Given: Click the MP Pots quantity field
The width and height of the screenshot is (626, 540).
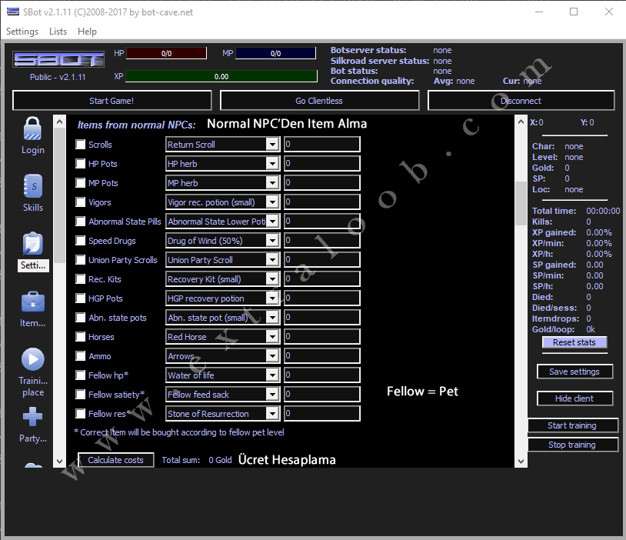Looking at the screenshot, I should (x=321, y=183).
